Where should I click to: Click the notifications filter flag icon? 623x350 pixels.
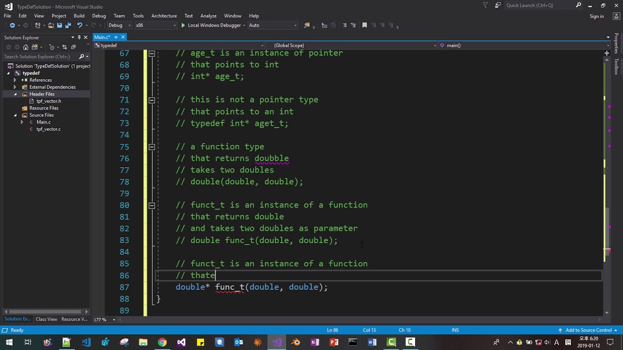point(485,5)
